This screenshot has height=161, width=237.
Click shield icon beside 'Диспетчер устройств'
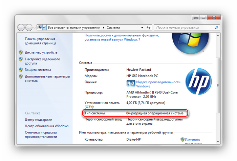click(x=21, y=52)
